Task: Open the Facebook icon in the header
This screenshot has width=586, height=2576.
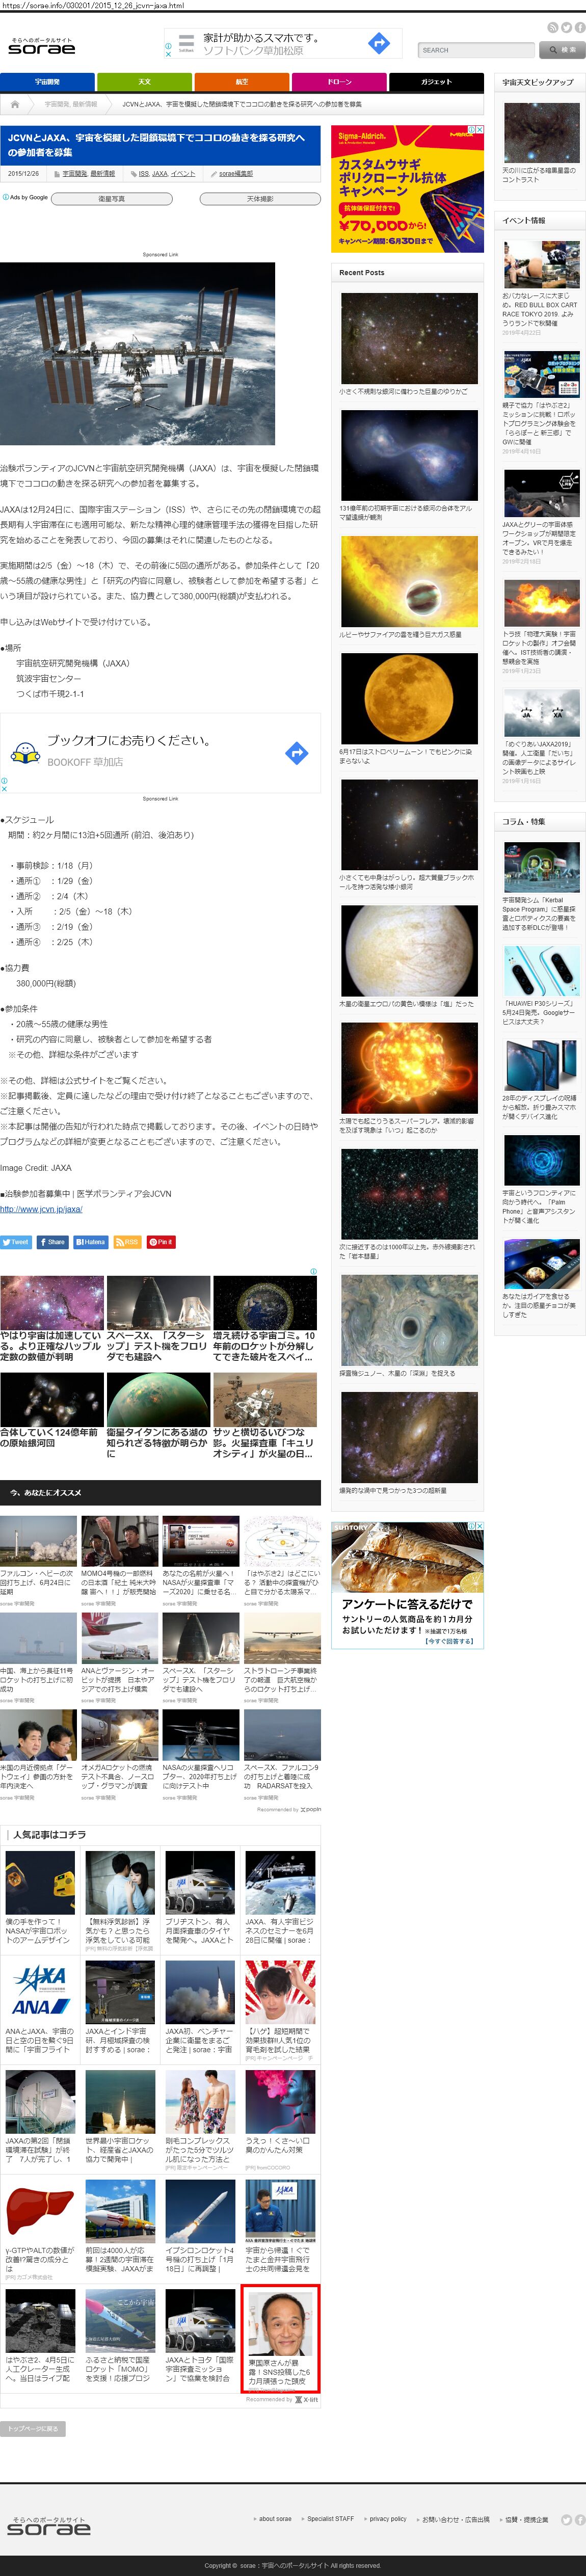Action: pyautogui.click(x=579, y=28)
